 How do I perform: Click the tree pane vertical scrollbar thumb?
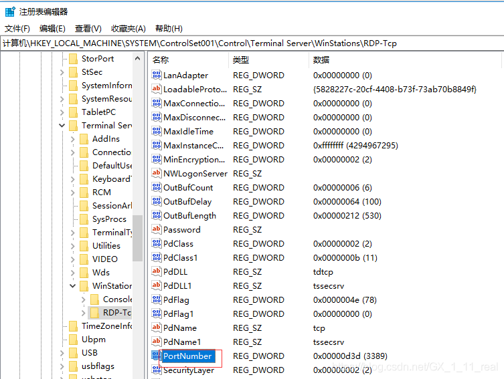(138, 238)
